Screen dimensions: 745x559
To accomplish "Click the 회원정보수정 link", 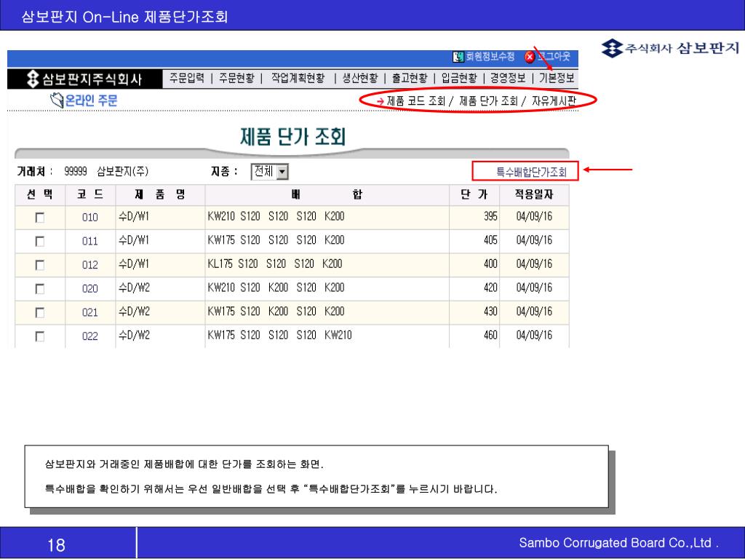I will (x=490, y=57).
